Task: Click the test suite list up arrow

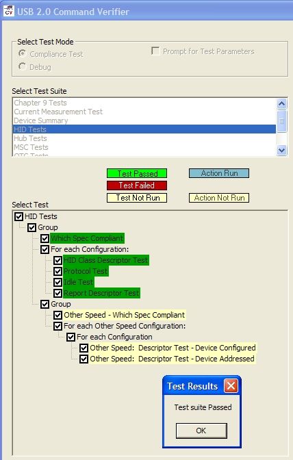Action: 281,103
